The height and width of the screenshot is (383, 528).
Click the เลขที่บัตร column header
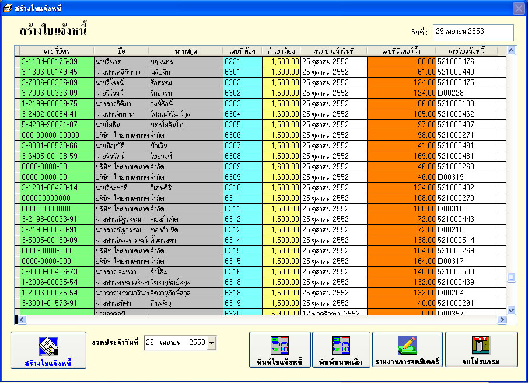pyautogui.click(x=57, y=51)
